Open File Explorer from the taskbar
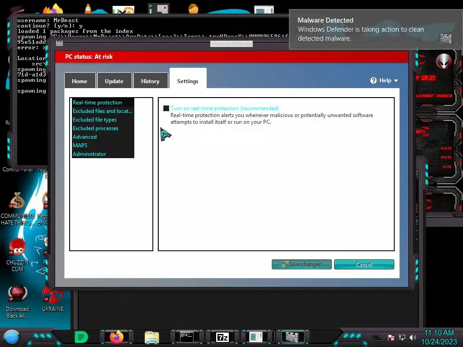The image size is (463, 347). point(152,337)
